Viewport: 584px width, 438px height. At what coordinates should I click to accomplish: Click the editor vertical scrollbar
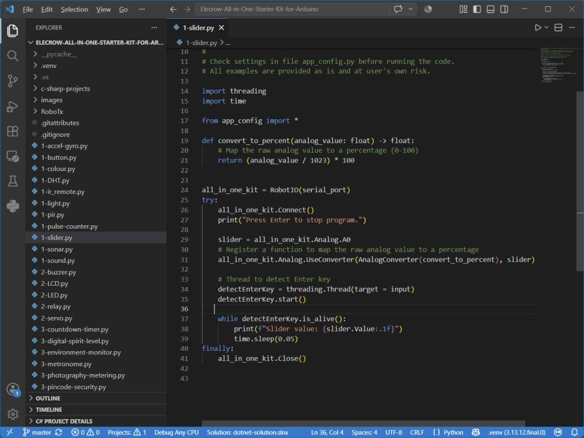580,181
